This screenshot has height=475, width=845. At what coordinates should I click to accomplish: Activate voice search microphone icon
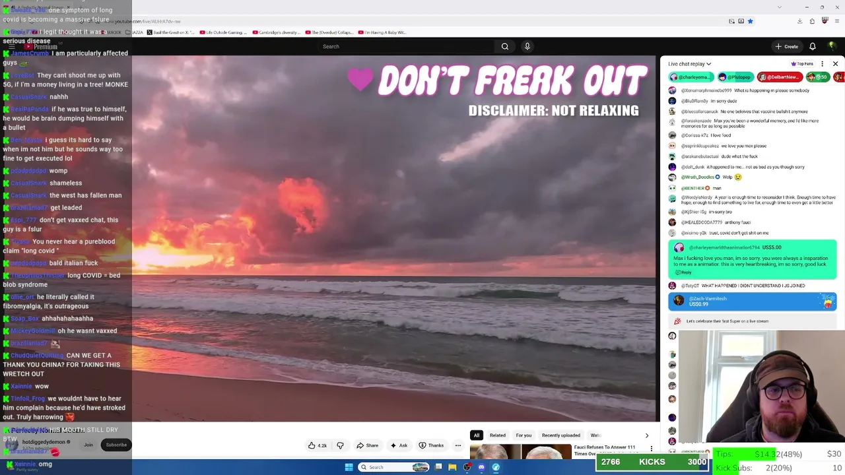527,46
